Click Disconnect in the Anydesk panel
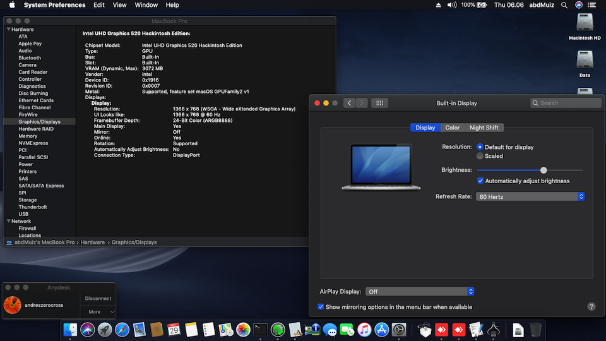Screen dimensions: 606x341 98,299
